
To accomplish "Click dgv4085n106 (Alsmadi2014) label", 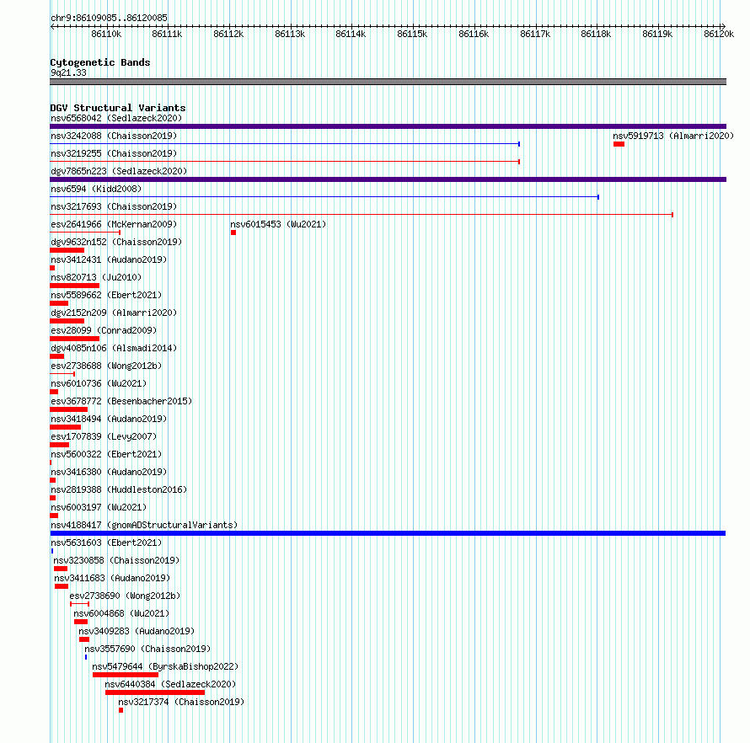I will (x=114, y=348).
